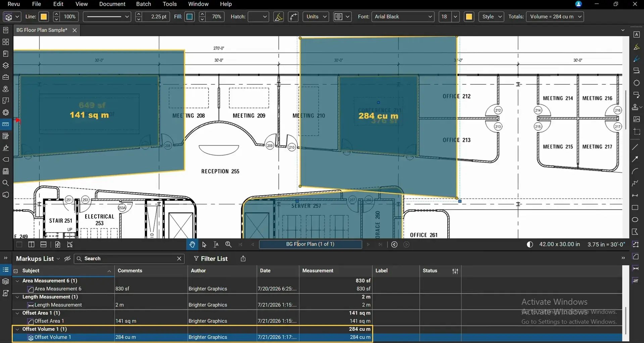The width and height of the screenshot is (644, 343).
Task: Toggle hide markups eye icon
Action: coord(67,259)
